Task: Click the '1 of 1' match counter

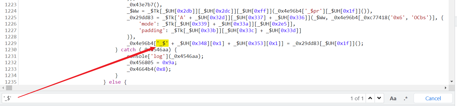Action: (x=357, y=99)
